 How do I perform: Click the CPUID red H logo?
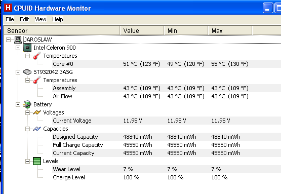(x=8, y=8)
